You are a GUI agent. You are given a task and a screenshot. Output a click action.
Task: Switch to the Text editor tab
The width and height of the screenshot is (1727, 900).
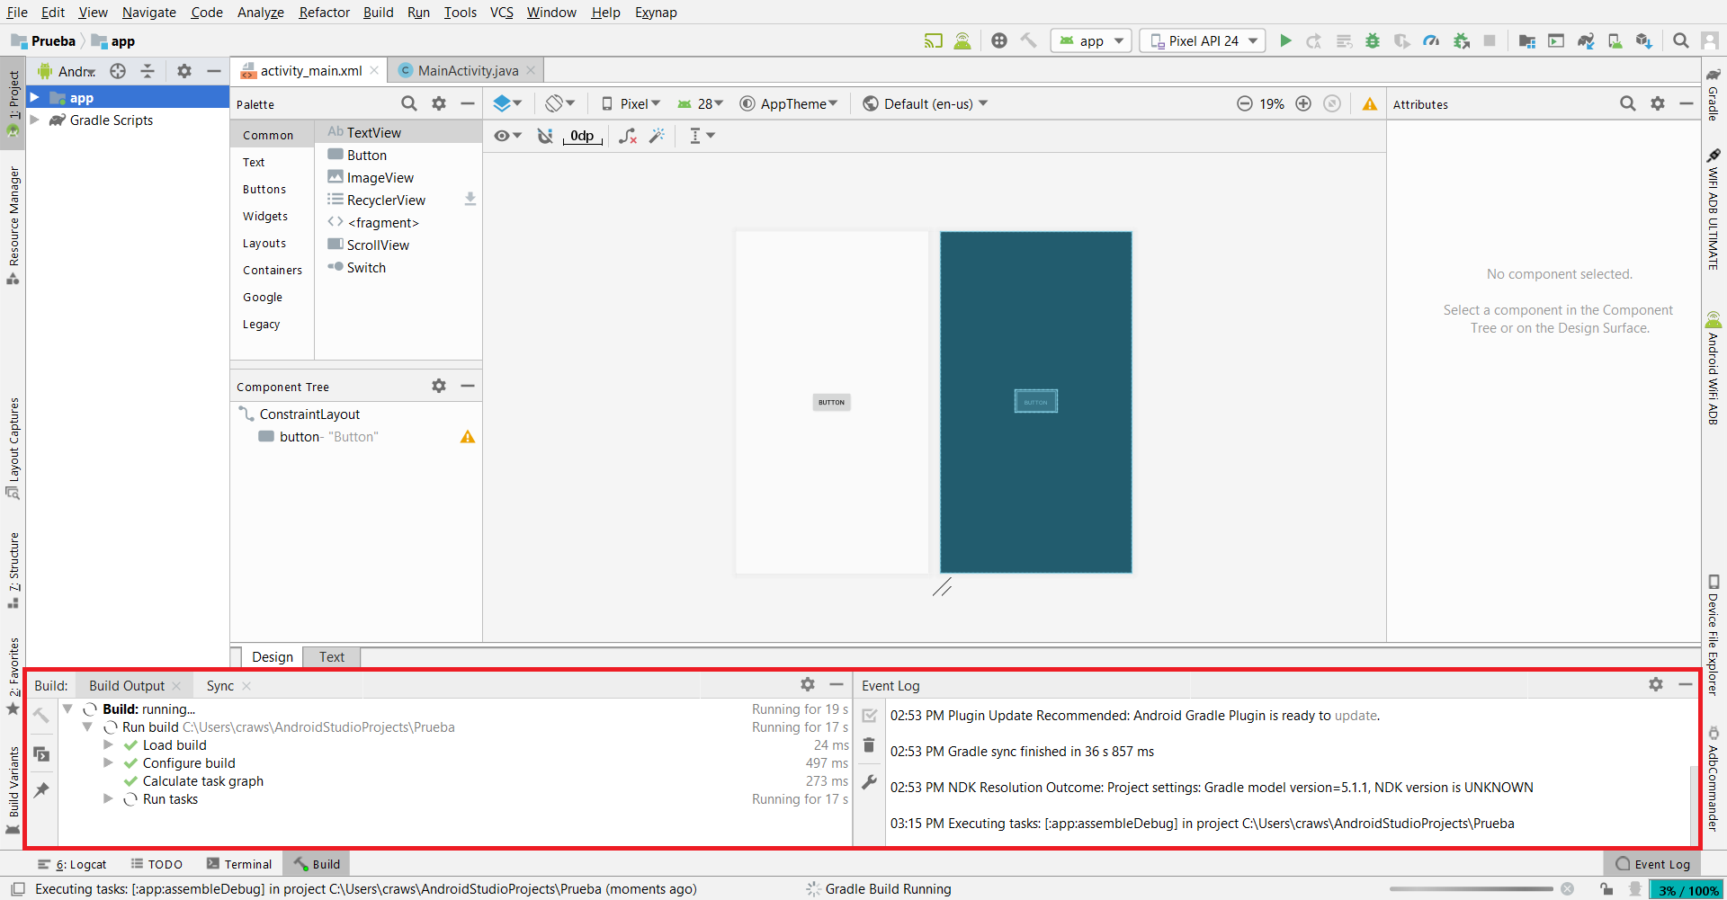(331, 657)
